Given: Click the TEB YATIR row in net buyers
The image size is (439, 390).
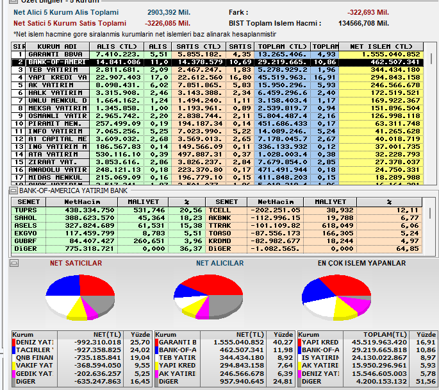Looking at the screenshot, I should click(224, 358).
